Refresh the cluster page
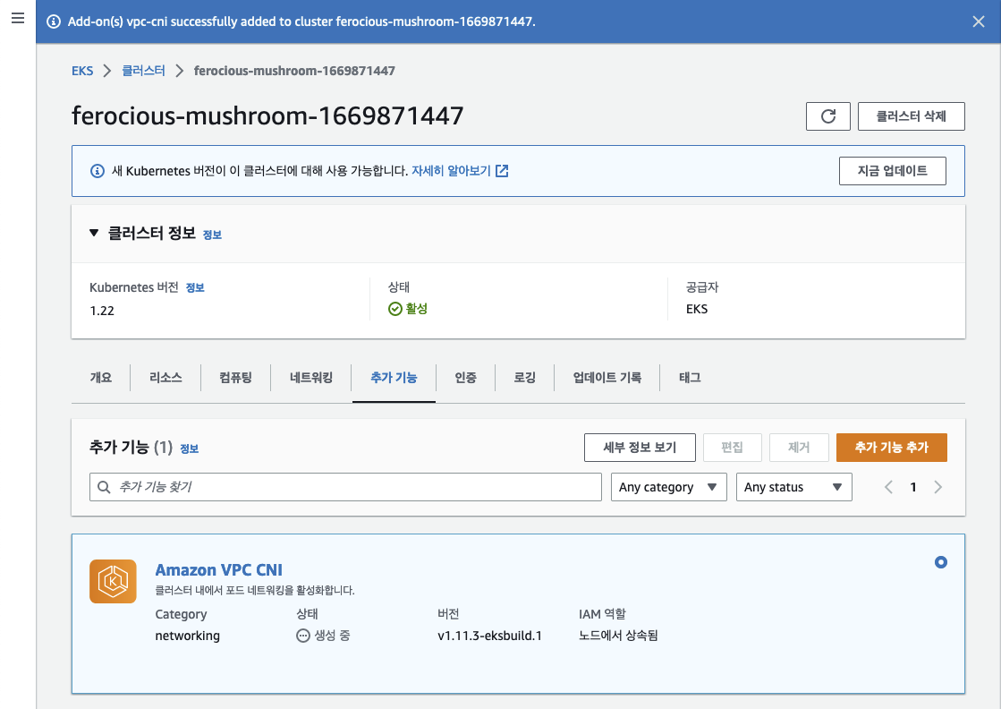This screenshot has height=709, width=1001. coord(828,116)
